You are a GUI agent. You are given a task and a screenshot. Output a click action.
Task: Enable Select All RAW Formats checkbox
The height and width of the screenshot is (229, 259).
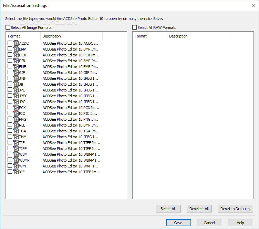[134, 28]
